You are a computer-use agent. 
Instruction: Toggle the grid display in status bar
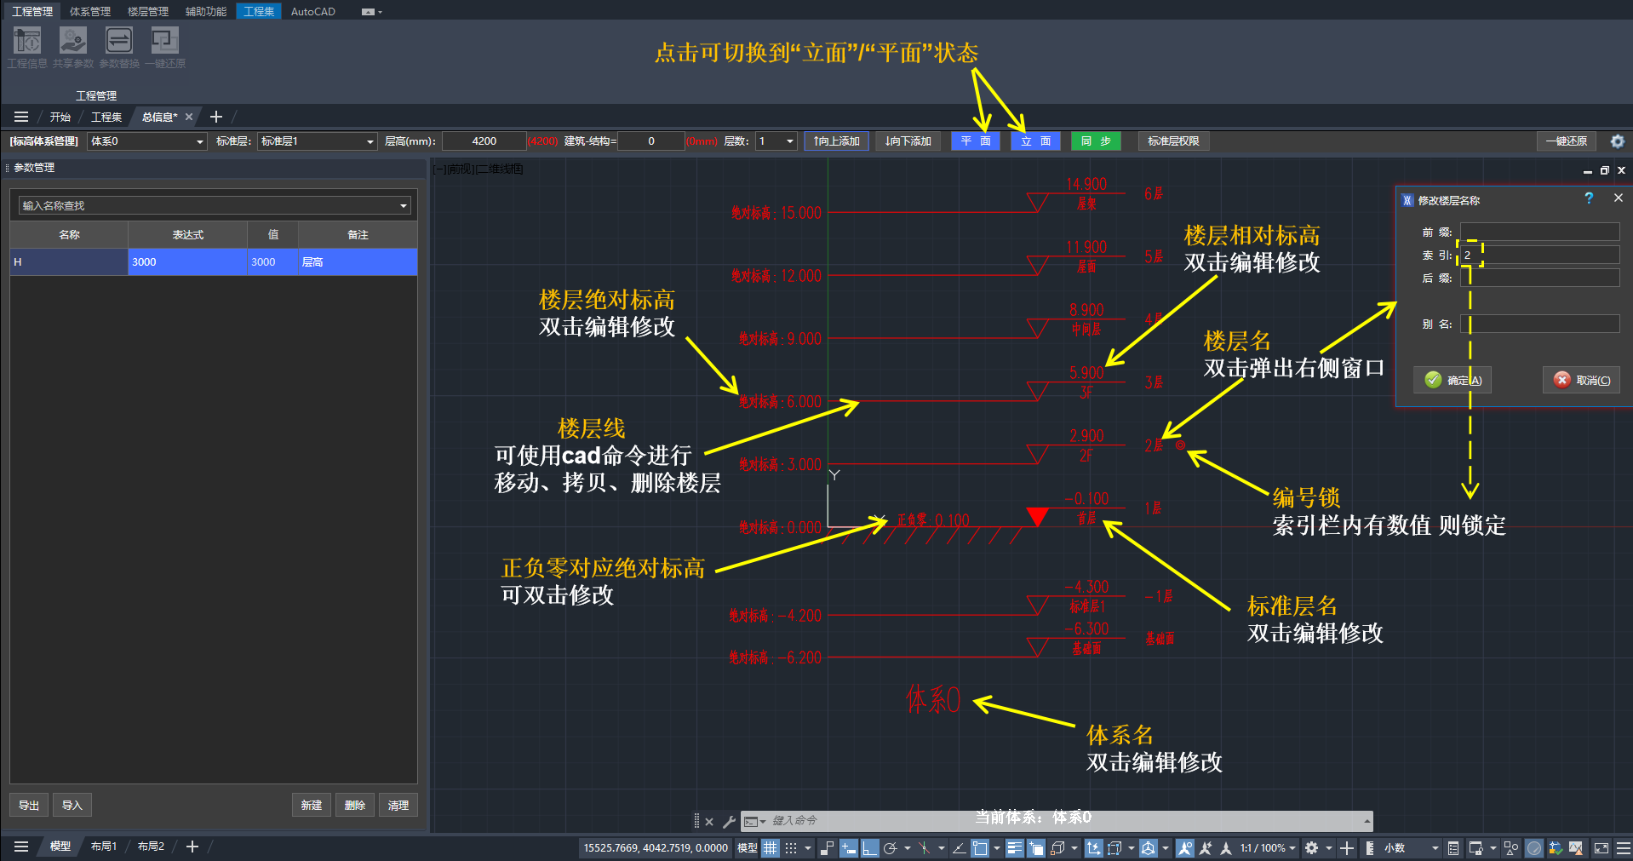pyautogui.click(x=770, y=848)
